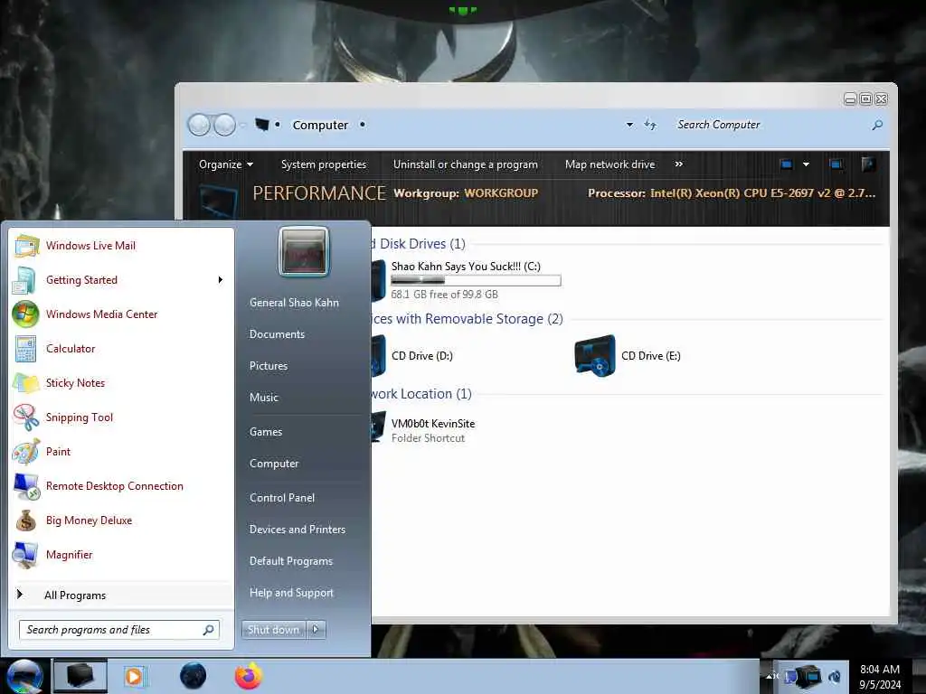
Task: Click the volume tray icon
Action: [835, 677]
